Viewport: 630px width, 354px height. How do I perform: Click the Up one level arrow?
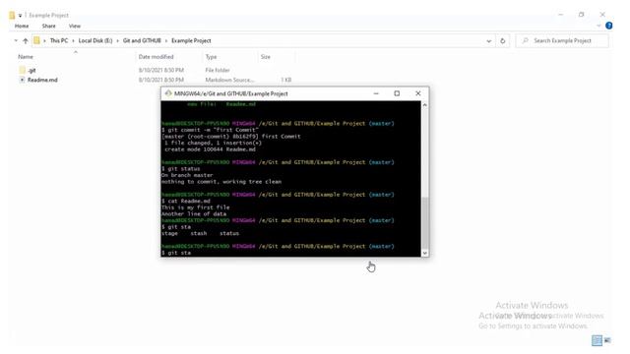click(26, 41)
